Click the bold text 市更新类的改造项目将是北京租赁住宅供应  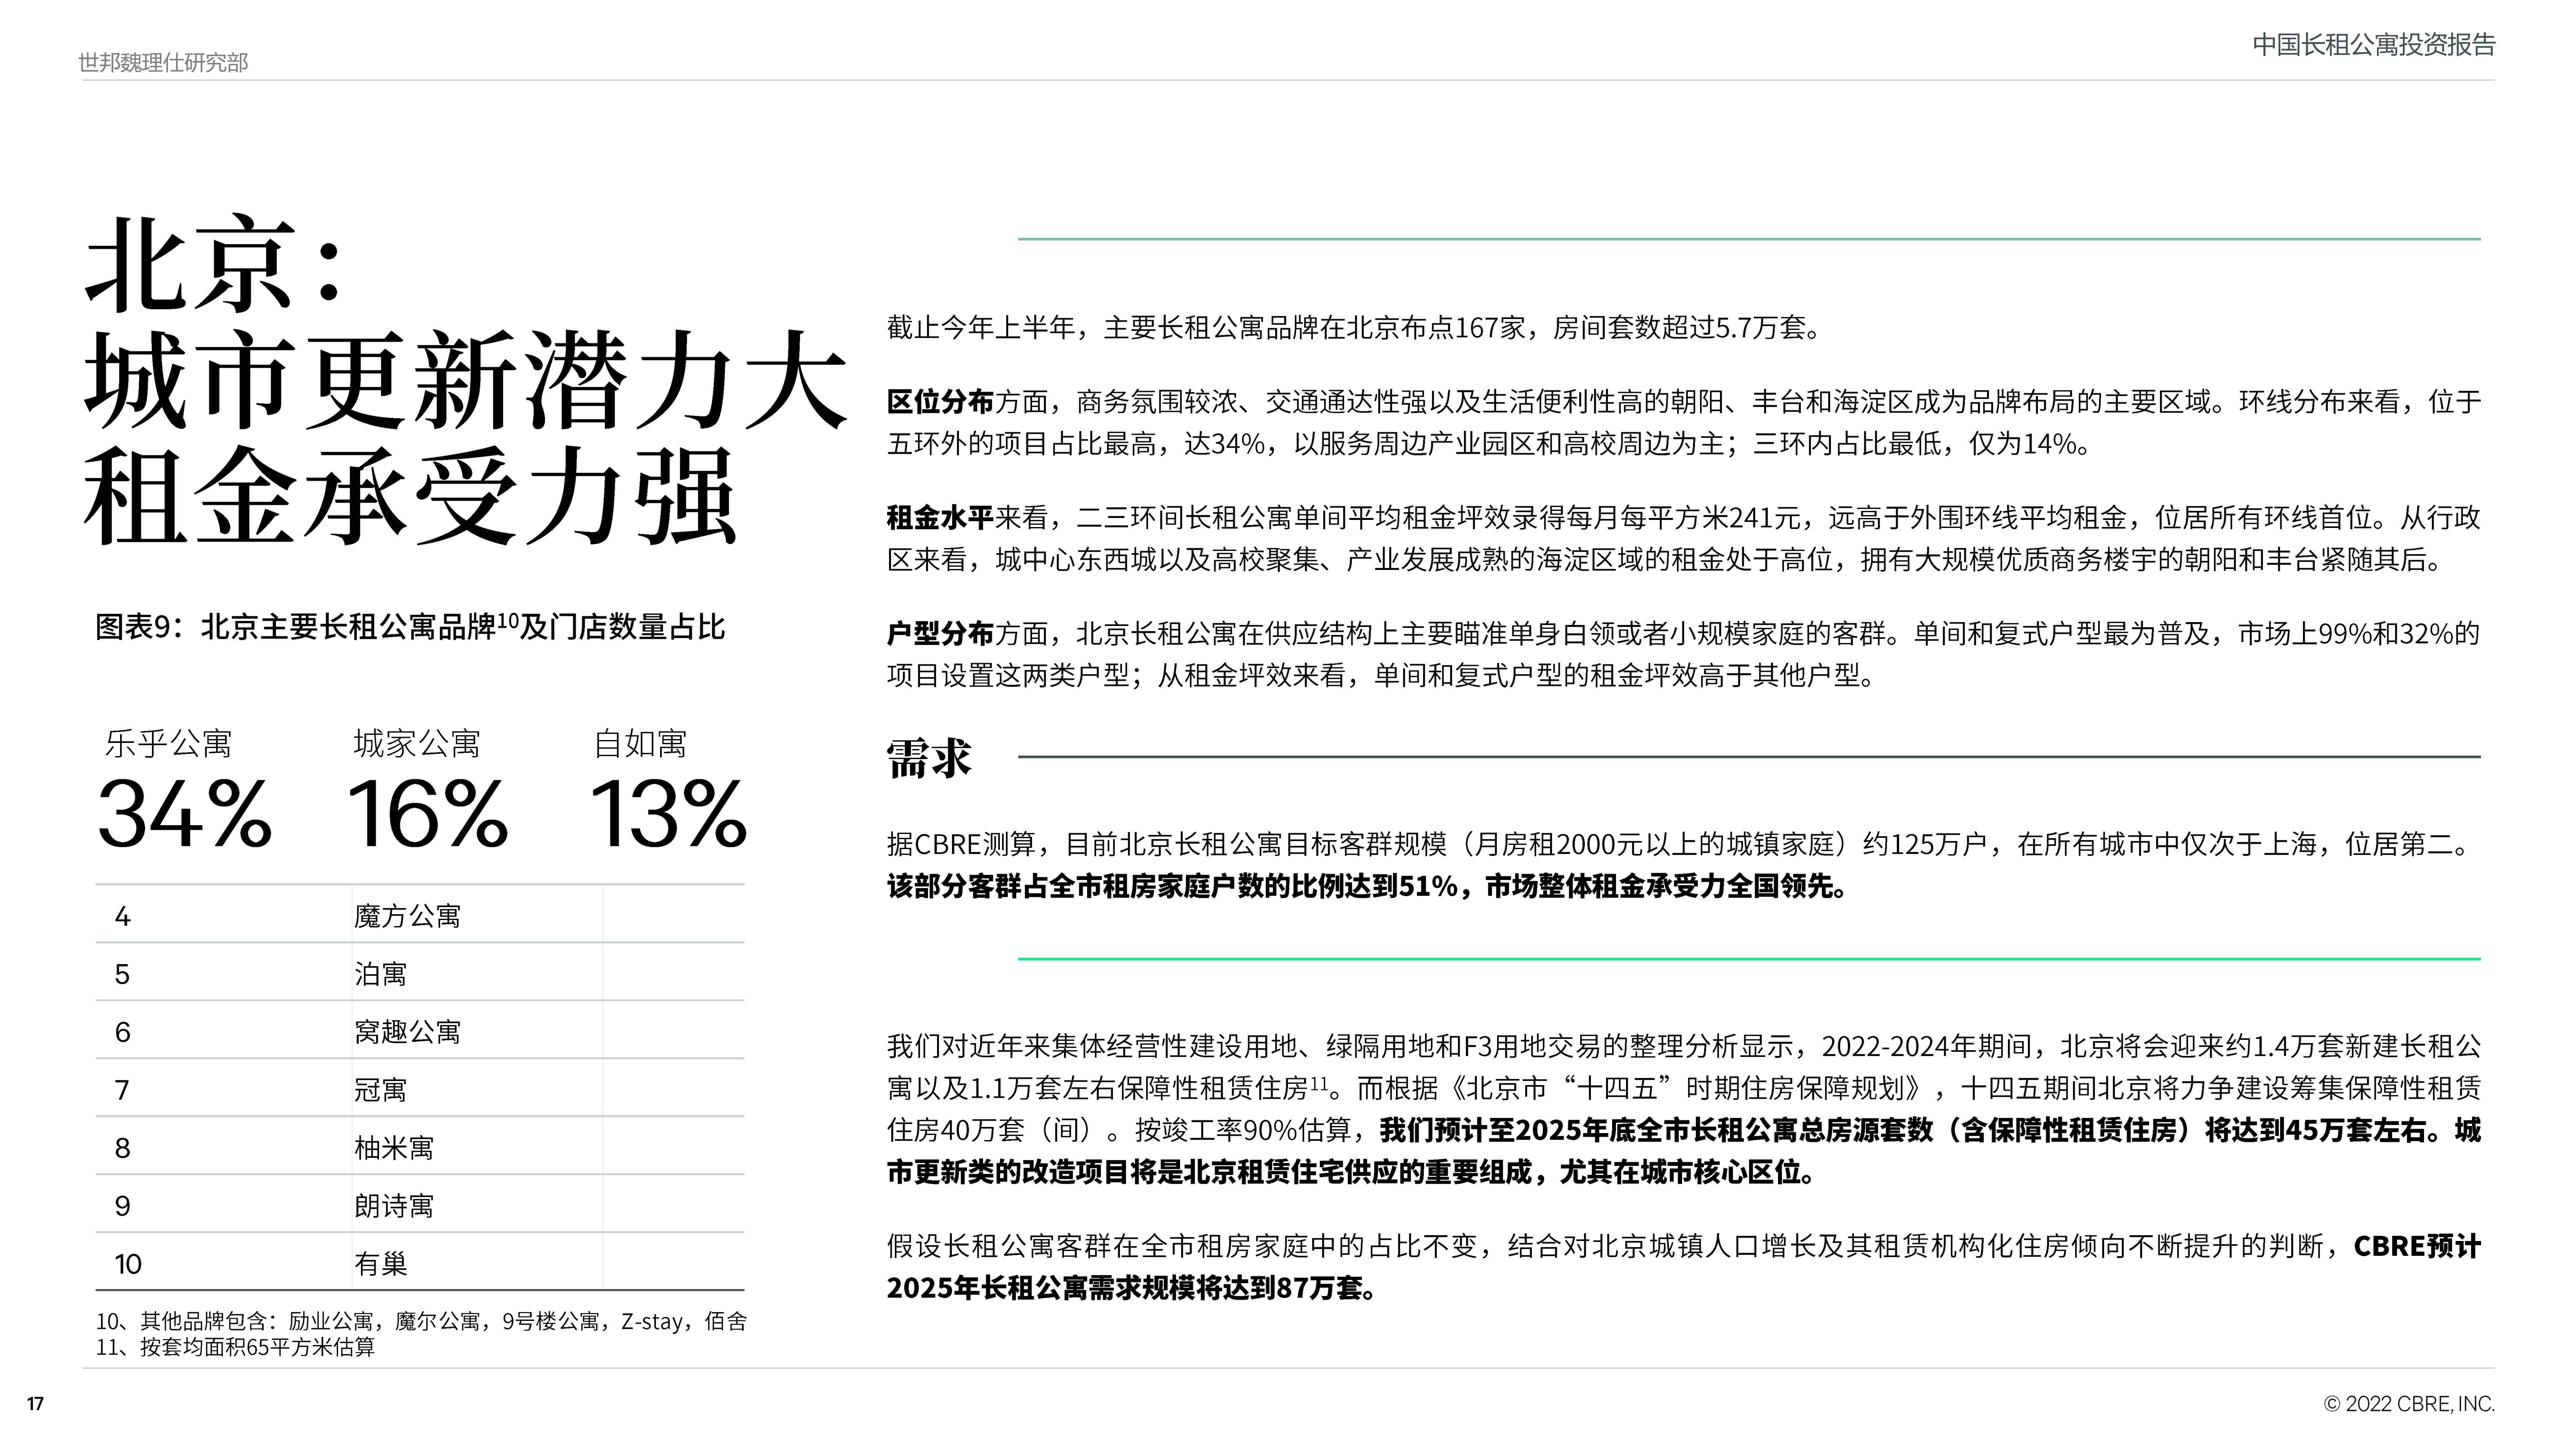(x=1352, y=1172)
